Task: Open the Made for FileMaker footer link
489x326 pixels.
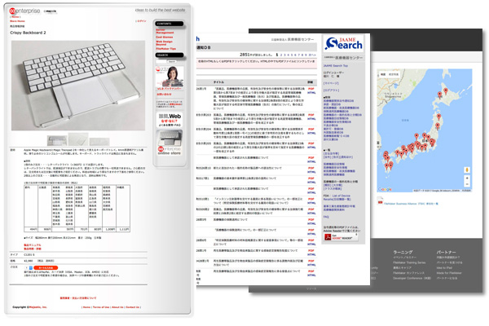Action: point(449,273)
